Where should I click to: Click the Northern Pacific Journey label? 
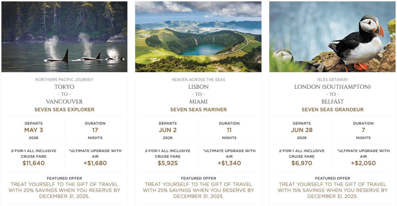click(x=64, y=80)
